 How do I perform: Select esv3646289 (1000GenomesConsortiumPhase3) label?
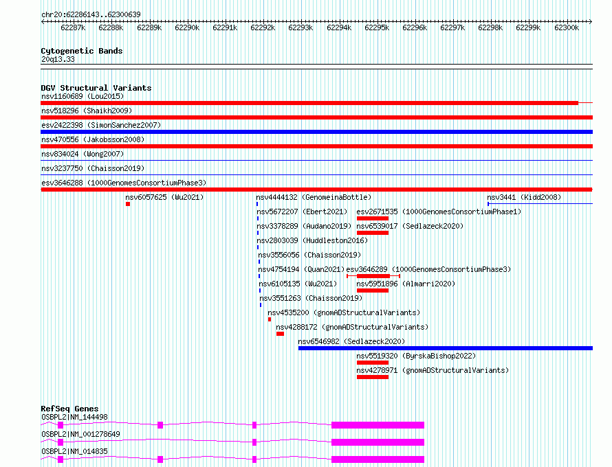pos(428,269)
